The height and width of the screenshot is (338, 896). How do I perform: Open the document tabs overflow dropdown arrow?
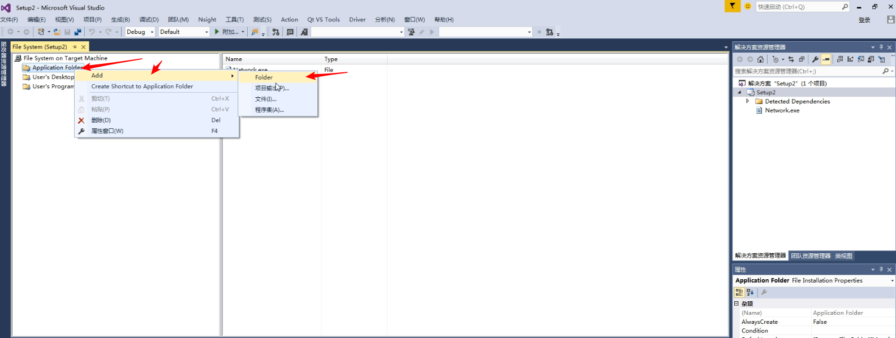tap(726, 47)
